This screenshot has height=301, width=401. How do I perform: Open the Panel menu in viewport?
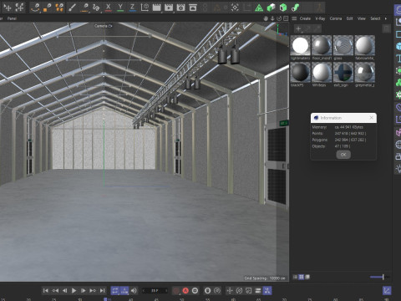(12, 18)
